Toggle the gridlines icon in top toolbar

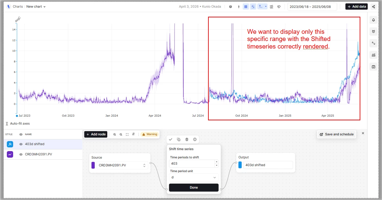(x=246, y=7)
